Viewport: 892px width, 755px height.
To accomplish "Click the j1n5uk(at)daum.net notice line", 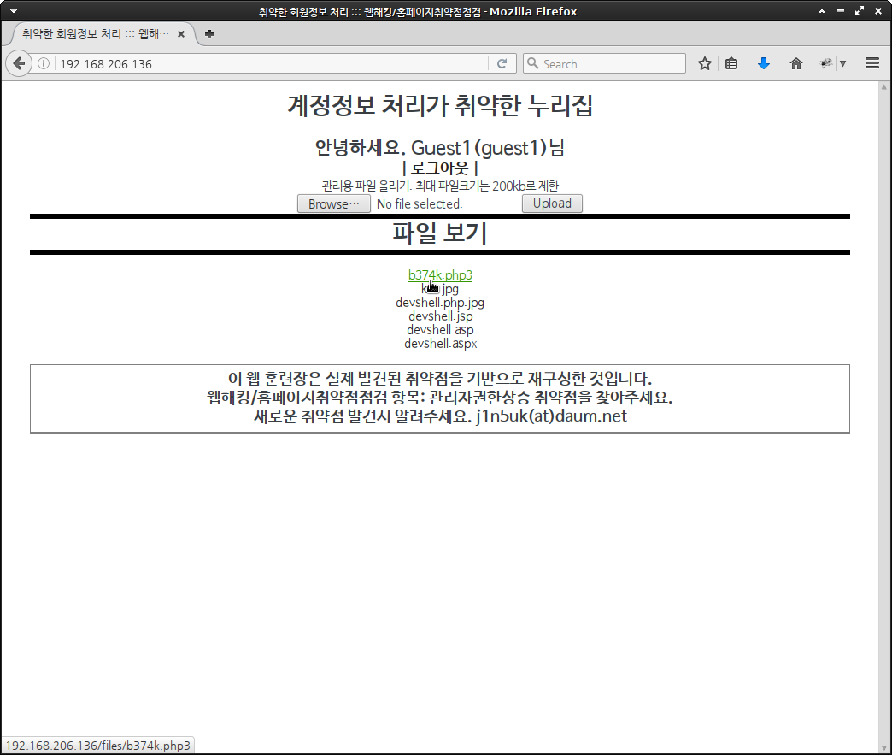I will coord(440,416).
